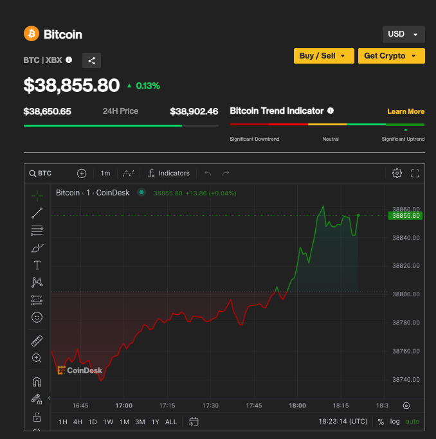Click the green 38855.80 price label
This screenshot has height=439, width=436.
tap(406, 216)
